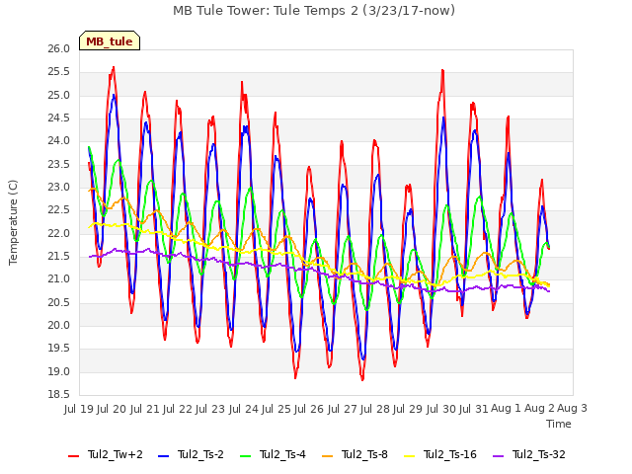Select the Tul2_Ts-16 legend label

click(x=450, y=454)
